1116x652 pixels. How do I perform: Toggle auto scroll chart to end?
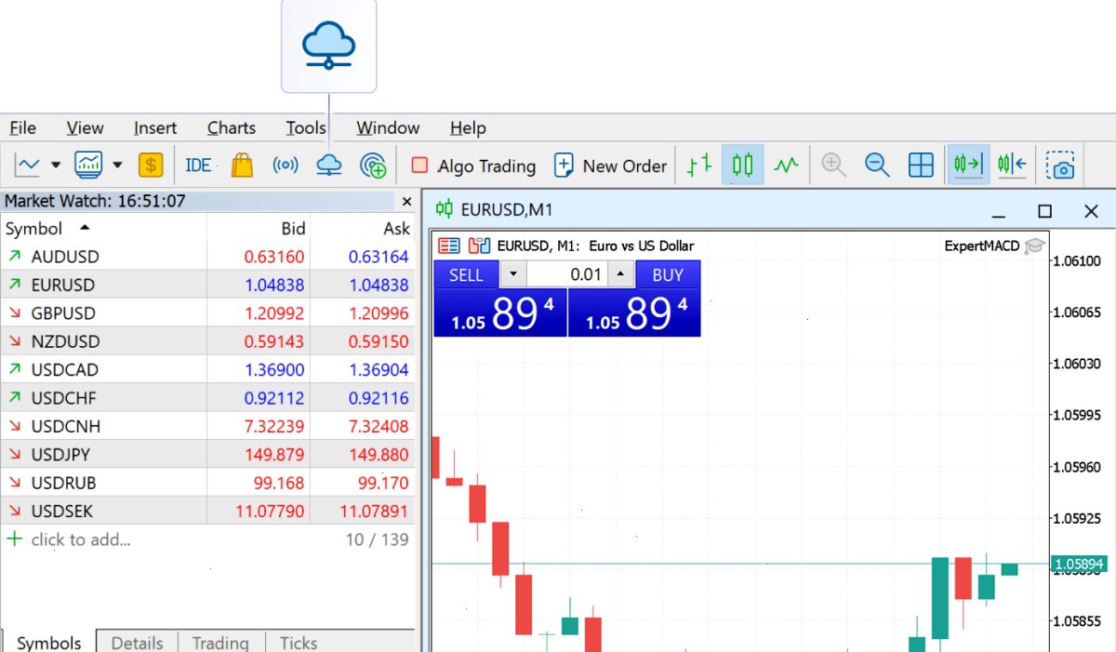click(967, 166)
